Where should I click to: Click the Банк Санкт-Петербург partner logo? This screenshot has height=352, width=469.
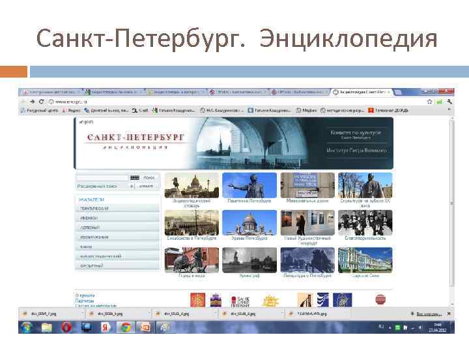(x=240, y=302)
